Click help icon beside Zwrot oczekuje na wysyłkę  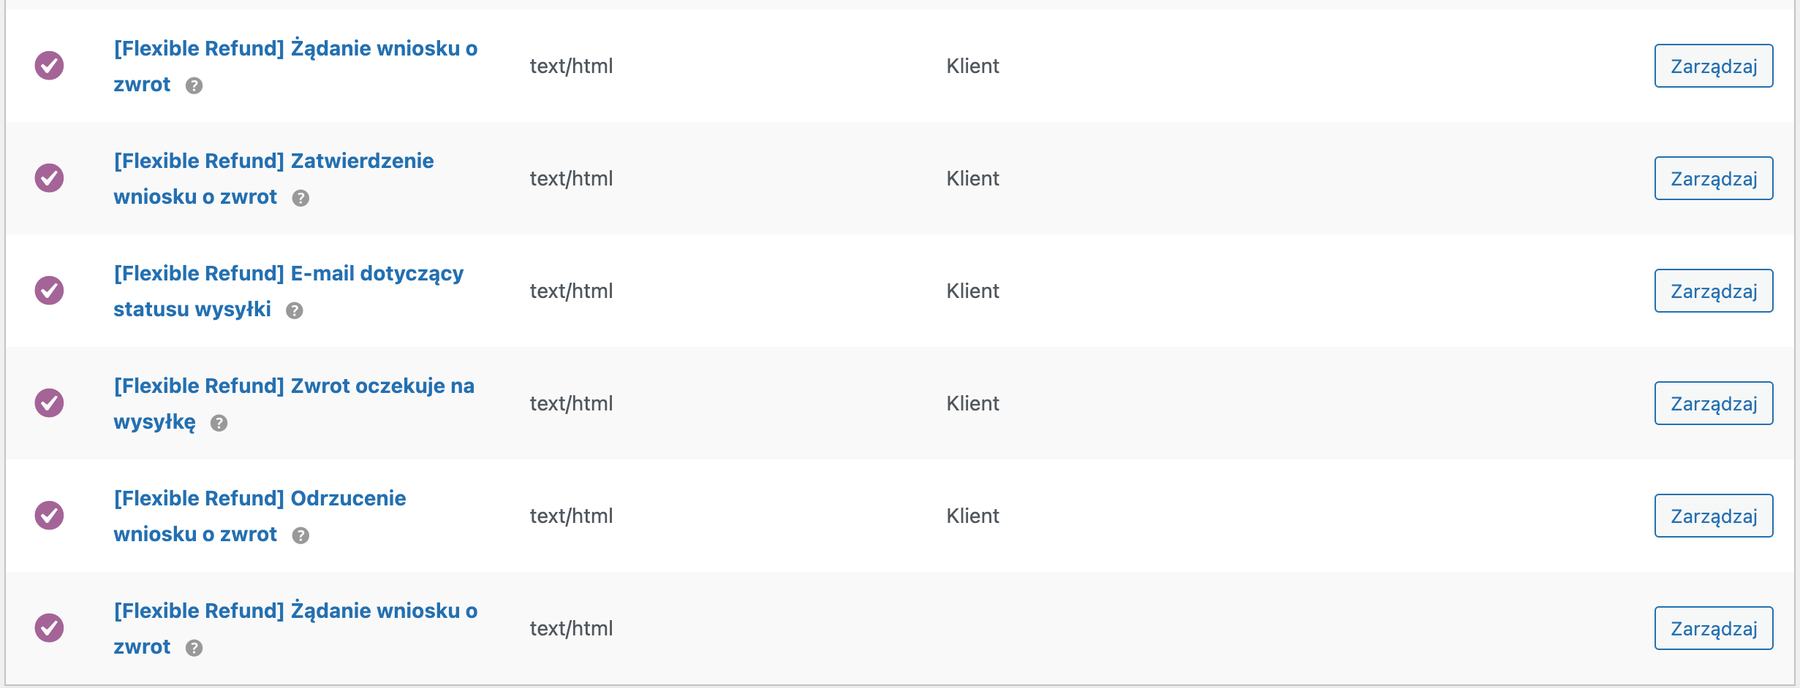[x=219, y=423]
